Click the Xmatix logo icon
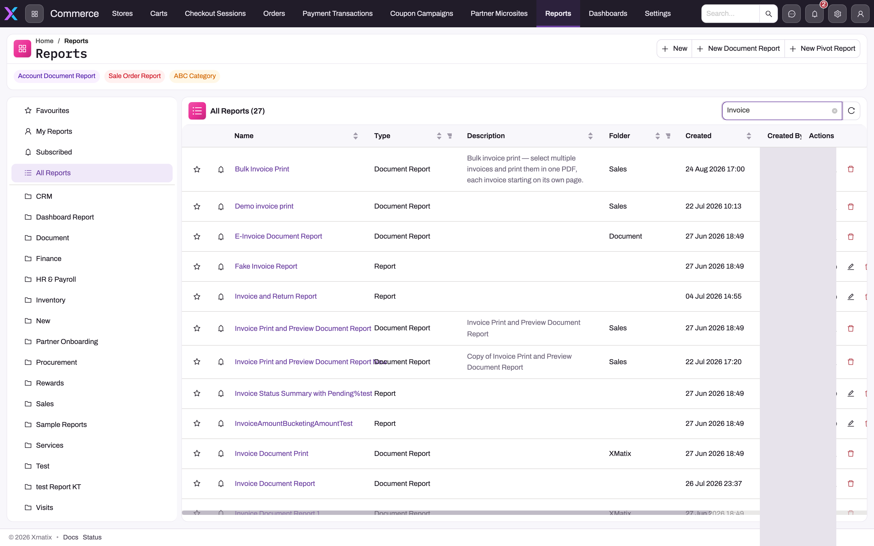The height and width of the screenshot is (546, 874). [11, 14]
